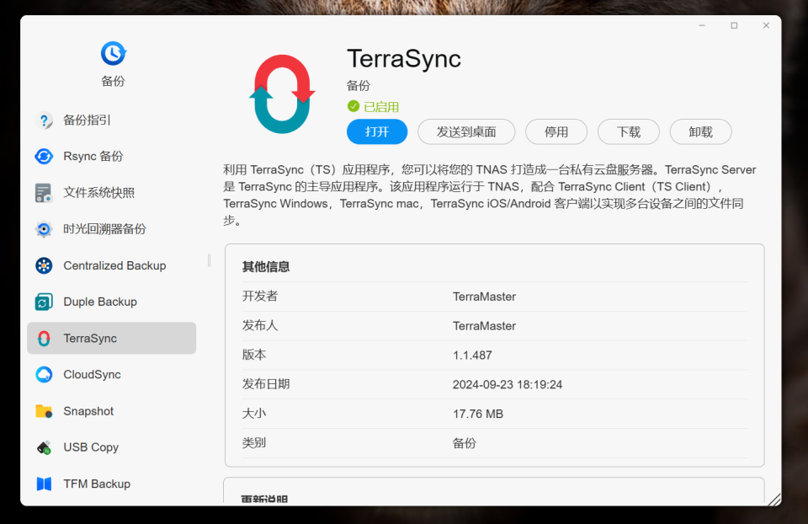Minimize the application window

point(702,25)
